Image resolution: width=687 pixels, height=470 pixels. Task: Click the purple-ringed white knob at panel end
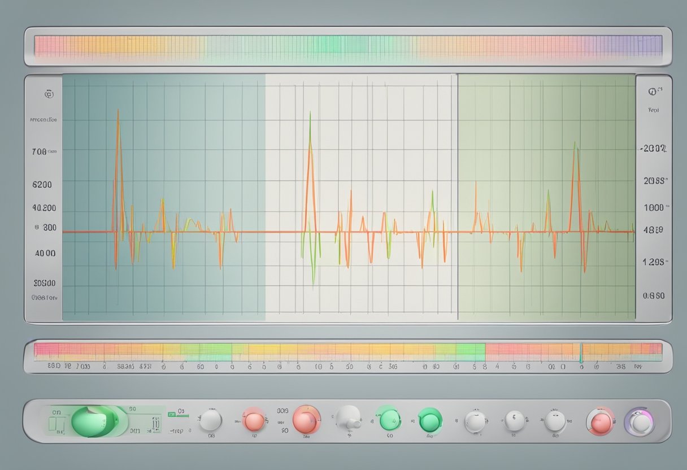pos(639,422)
